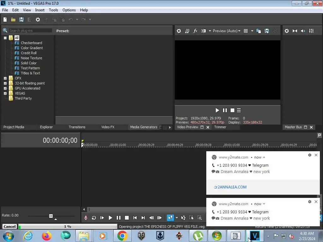Dismiss the second y2mate notification
Image resolution: width=323 pixels, height=242 pixels.
[x=316, y=202]
